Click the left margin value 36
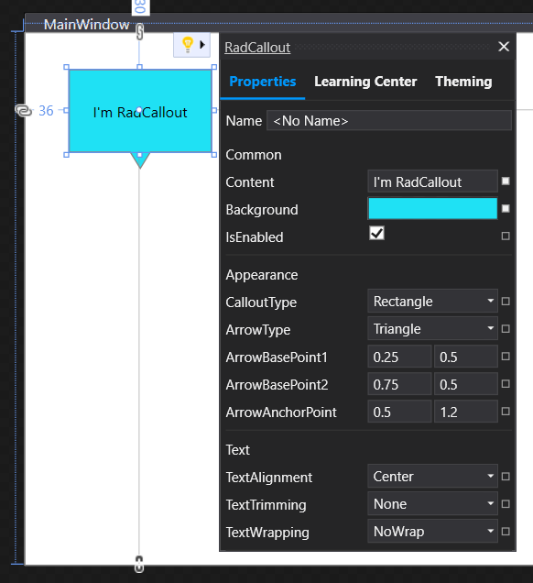This screenshot has width=533, height=583. coord(46,111)
